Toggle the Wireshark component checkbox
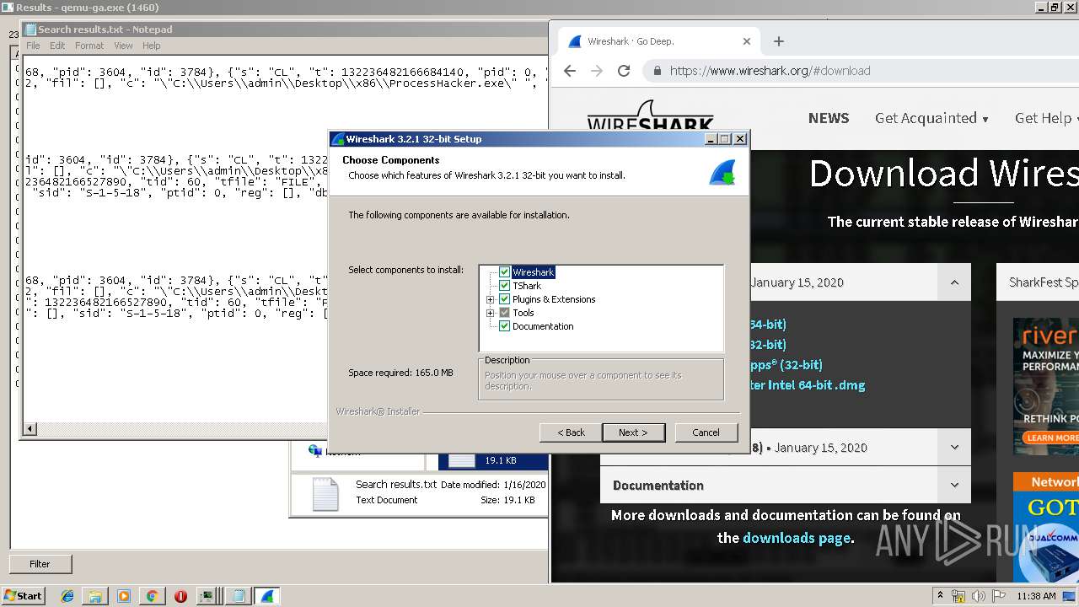 [505, 272]
